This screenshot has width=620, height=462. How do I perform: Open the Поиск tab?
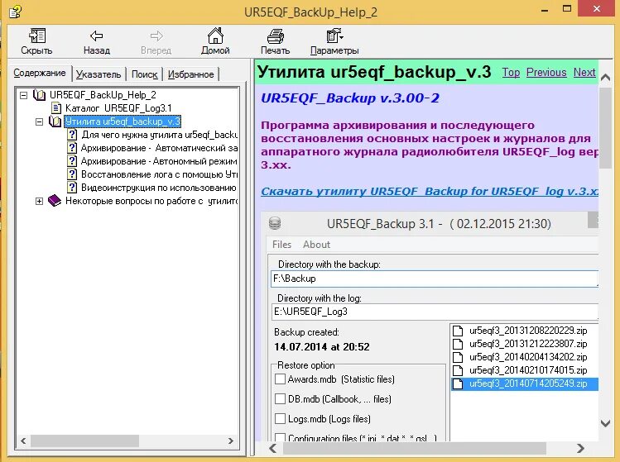pyautogui.click(x=144, y=74)
